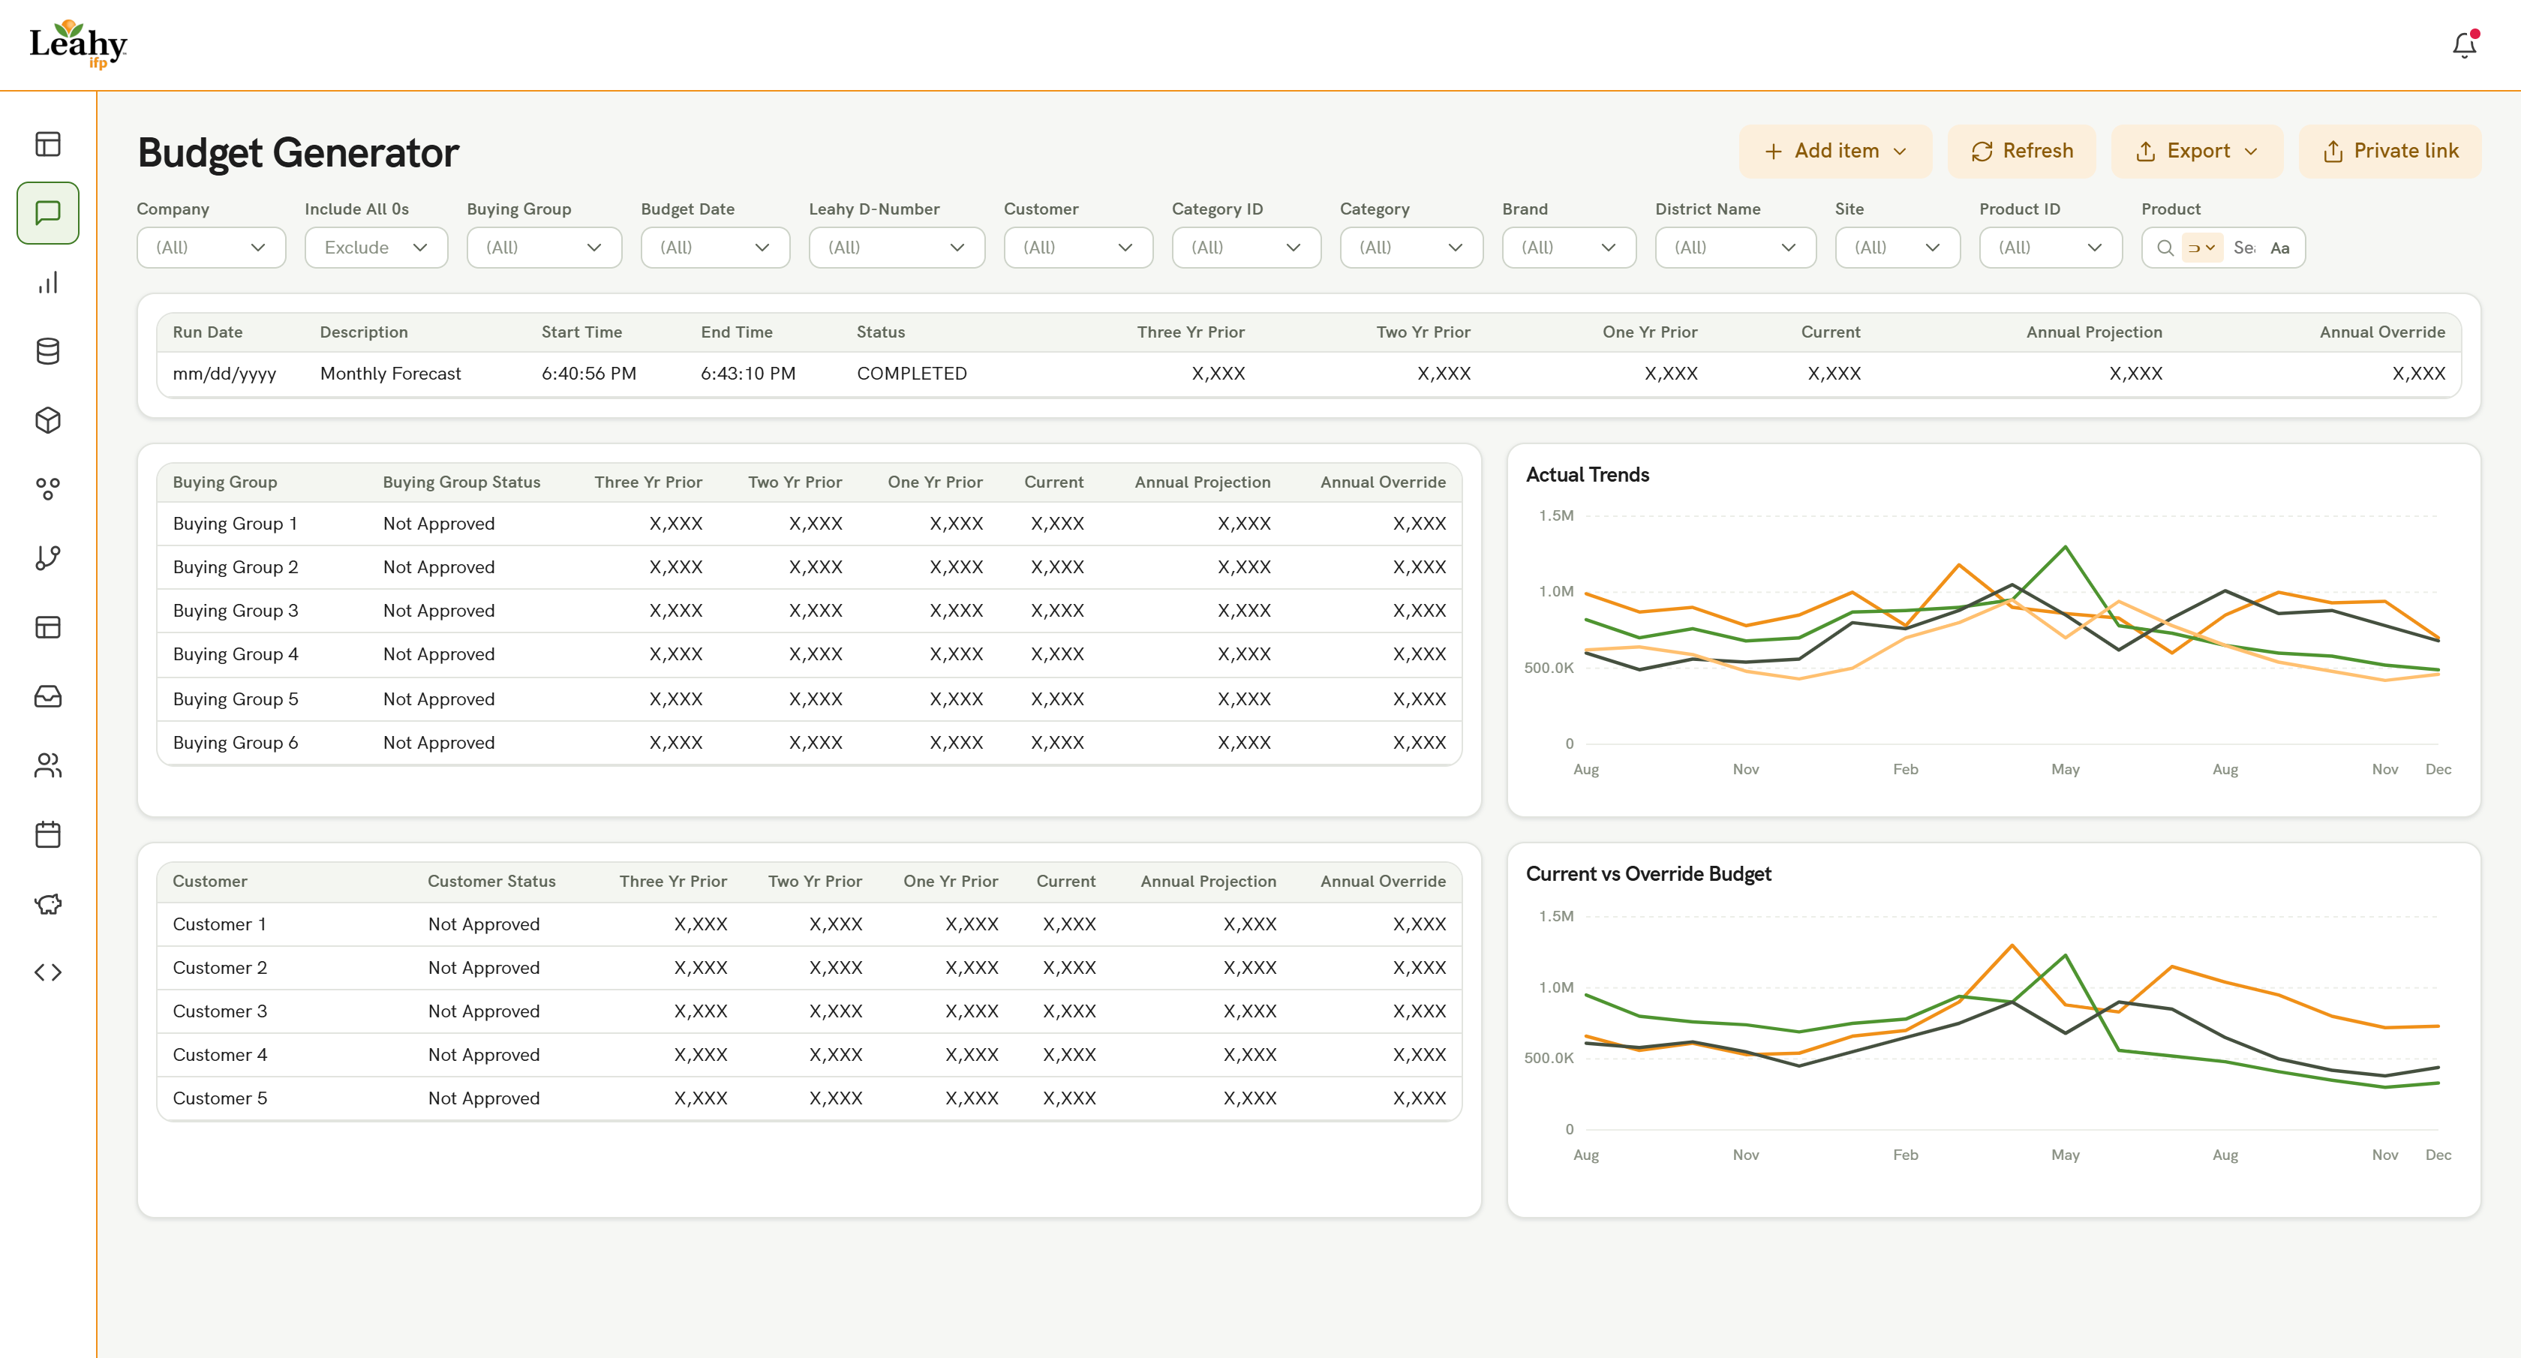Open the Include All 0s dropdown
This screenshot has width=2521, height=1358.
[376, 248]
